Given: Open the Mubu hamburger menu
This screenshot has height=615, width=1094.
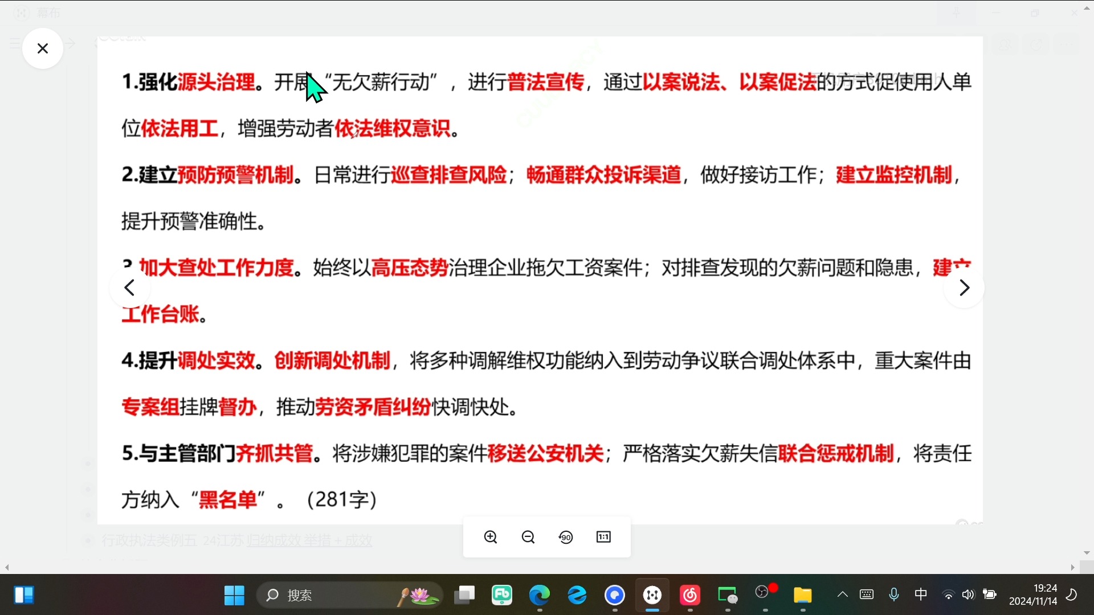Looking at the screenshot, I should 14,43.
